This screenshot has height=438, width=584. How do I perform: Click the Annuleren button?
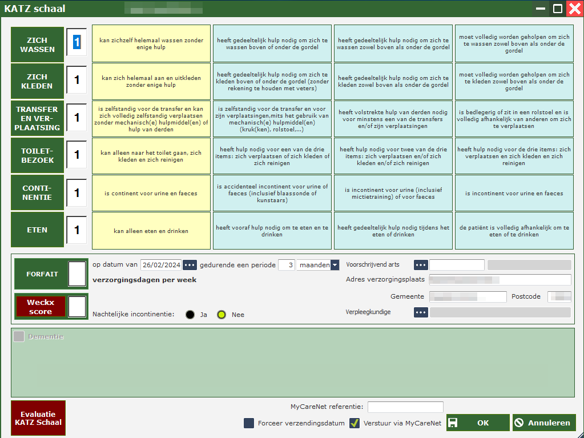pos(544,423)
